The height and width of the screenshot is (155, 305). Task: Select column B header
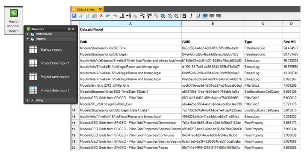212,24
